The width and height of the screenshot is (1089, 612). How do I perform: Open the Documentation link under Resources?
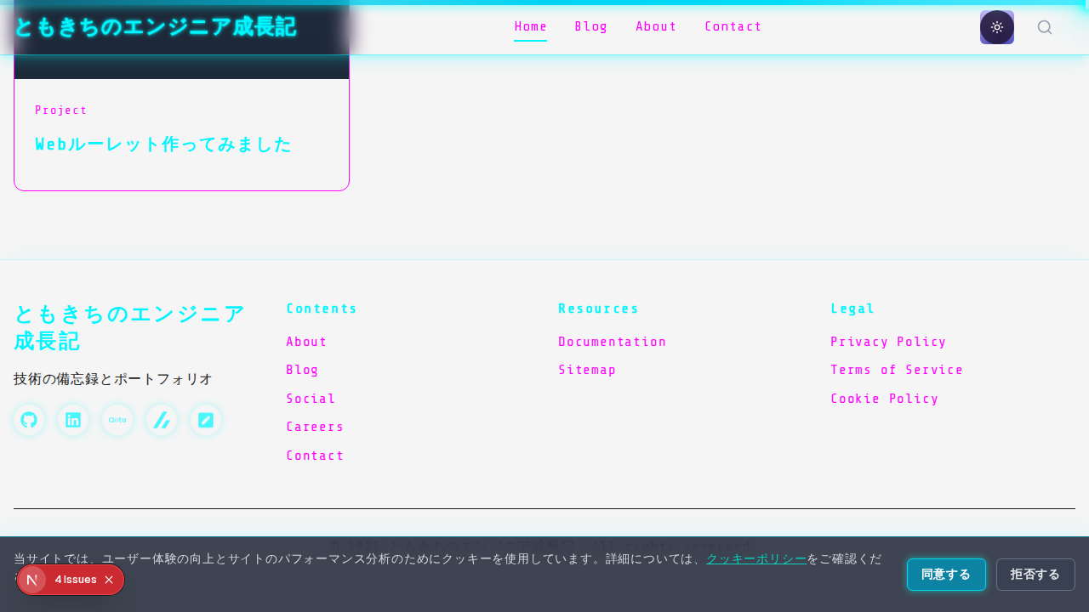[x=612, y=341]
